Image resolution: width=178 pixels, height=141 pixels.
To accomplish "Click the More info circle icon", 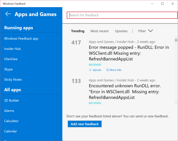I will click(x=108, y=70).
